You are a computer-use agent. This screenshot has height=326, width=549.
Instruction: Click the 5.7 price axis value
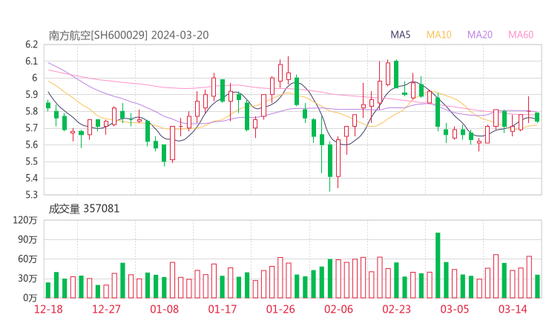(31, 128)
